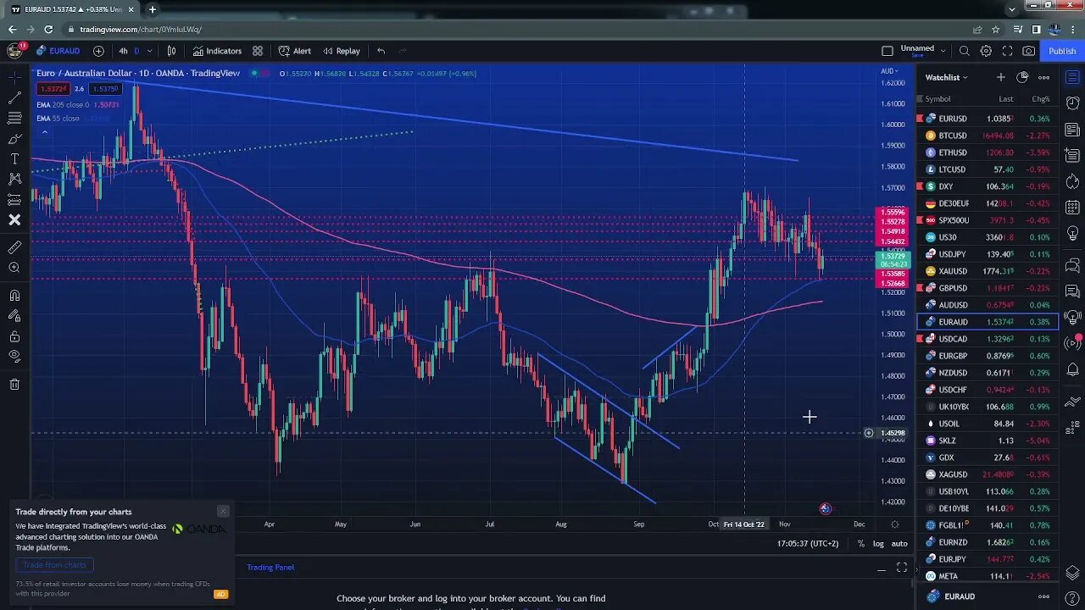Select USOIL row in the watchlist
The height and width of the screenshot is (610, 1085).
[x=988, y=424]
